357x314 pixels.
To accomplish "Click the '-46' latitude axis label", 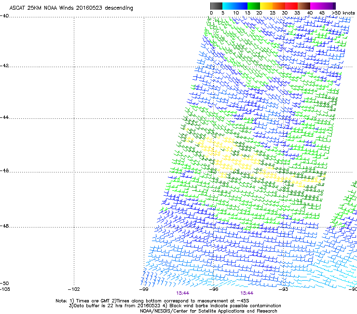I will 4,171.
